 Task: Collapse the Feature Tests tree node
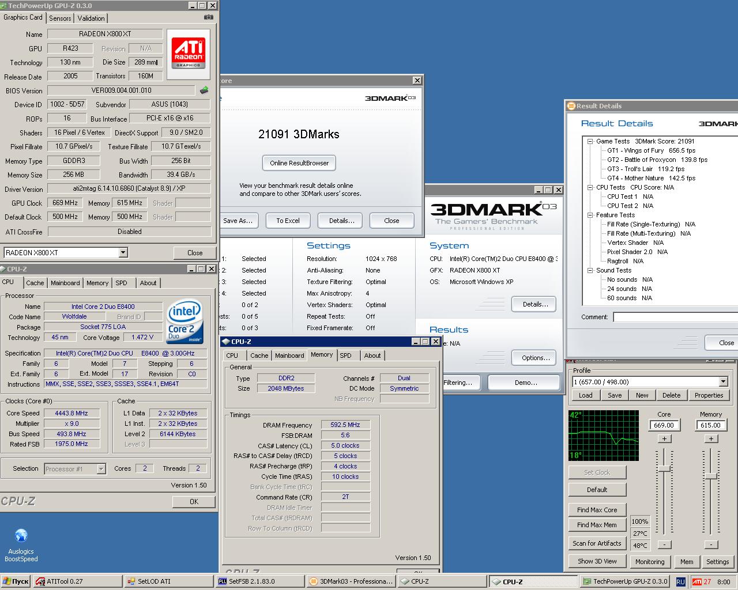click(x=590, y=215)
